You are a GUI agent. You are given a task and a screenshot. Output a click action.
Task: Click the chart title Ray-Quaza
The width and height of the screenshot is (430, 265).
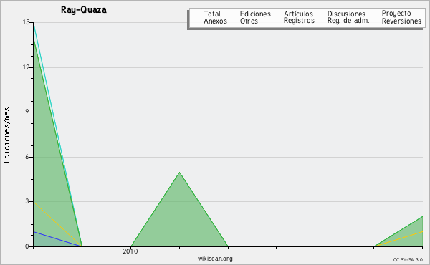pos(84,10)
